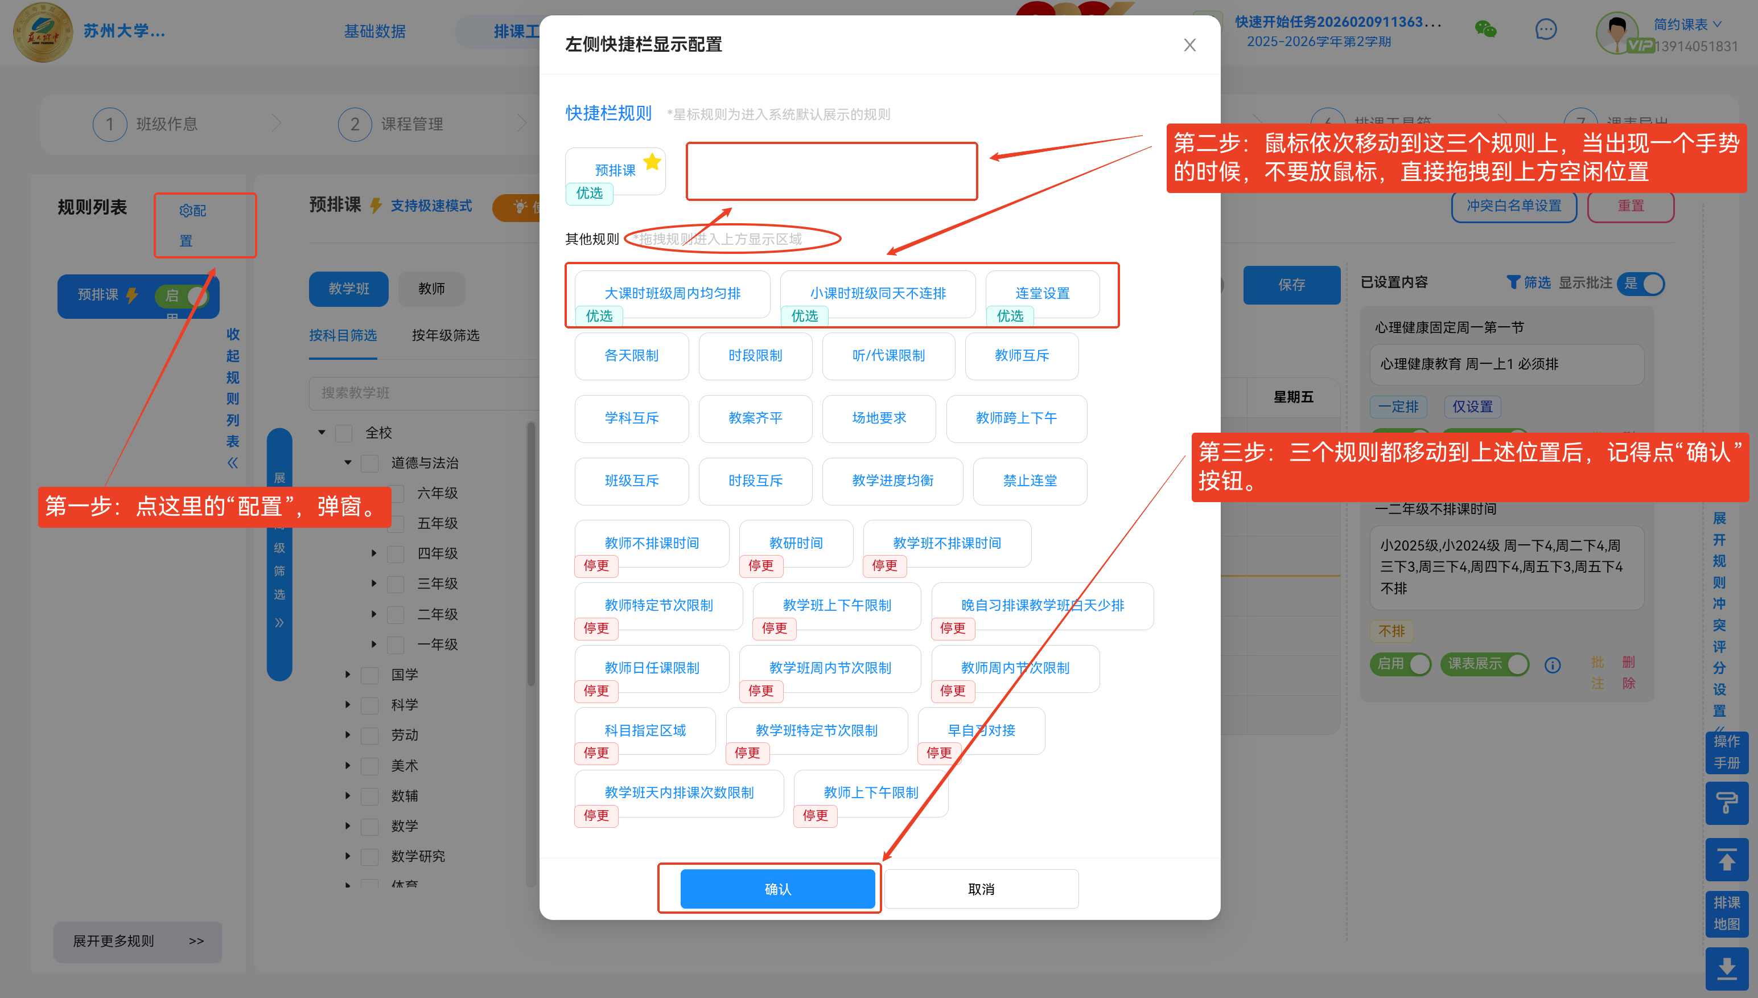
Task: Click the info circle icon near 课表展示
Action: coord(1553,665)
